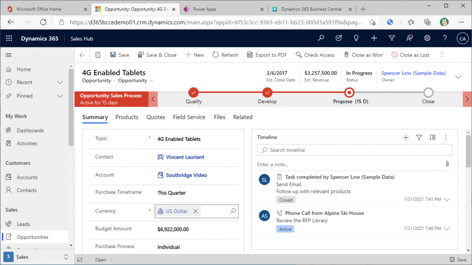This screenshot has height=265, width=472.
Task: Select the Develop process stage
Action: [x=267, y=92]
